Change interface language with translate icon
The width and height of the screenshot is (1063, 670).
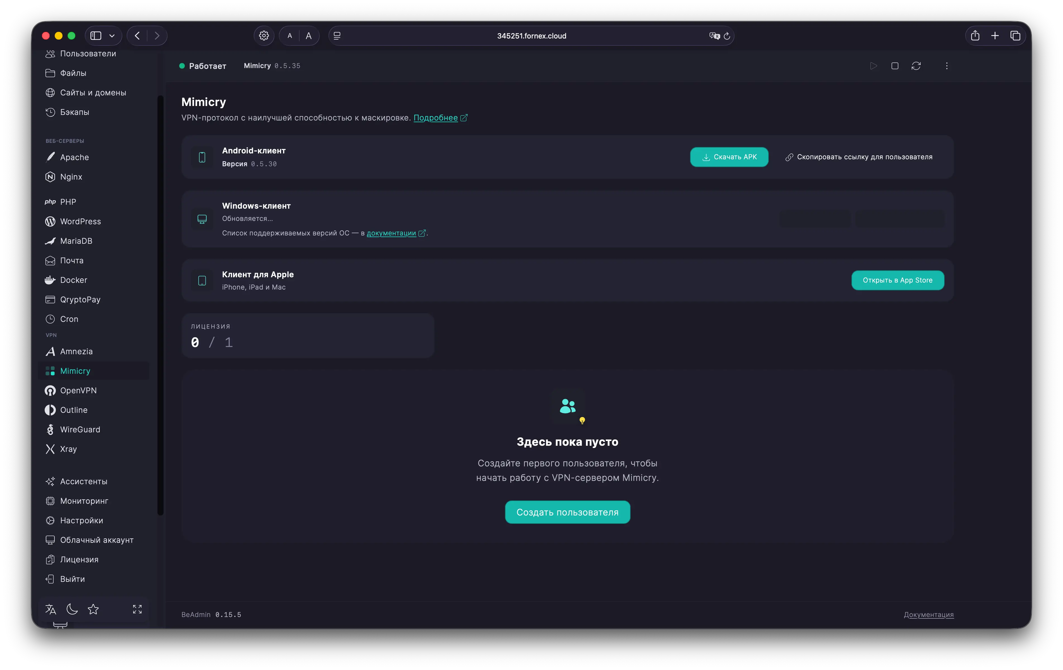coord(51,609)
